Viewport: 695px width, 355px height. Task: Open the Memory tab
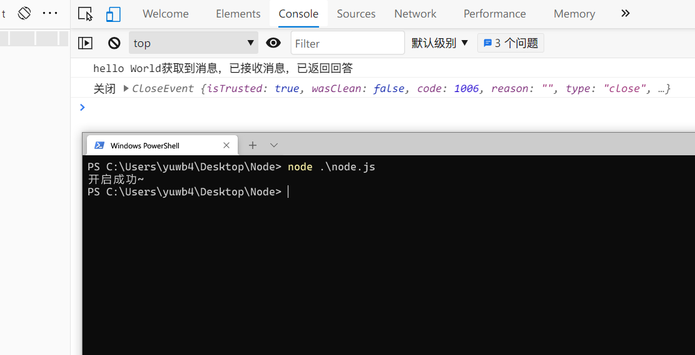[x=574, y=14]
